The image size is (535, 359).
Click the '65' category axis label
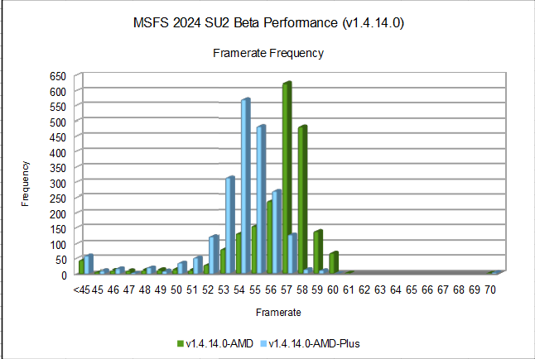click(x=412, y=290)
